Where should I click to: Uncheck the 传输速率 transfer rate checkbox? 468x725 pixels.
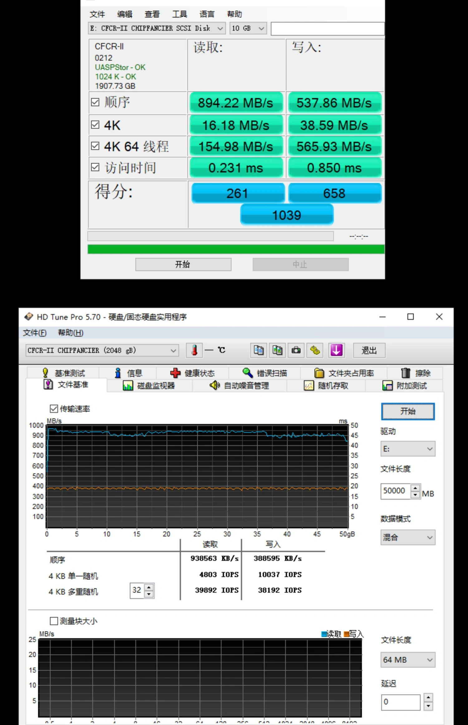[x=54, y=408]
